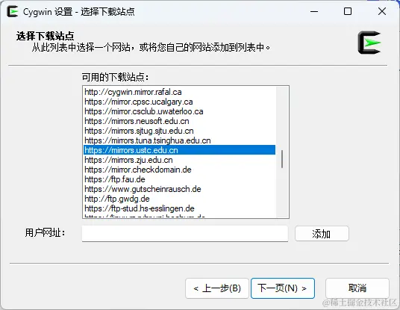Select the ftp.gwdg.de mirror
Screen dimensions: 400x310
tap(179, 199)
